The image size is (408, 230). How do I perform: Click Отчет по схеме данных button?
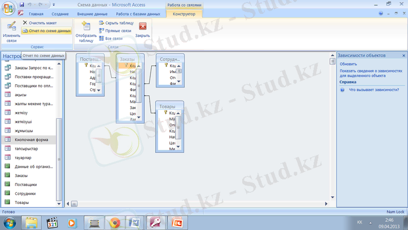coord(47,31)
